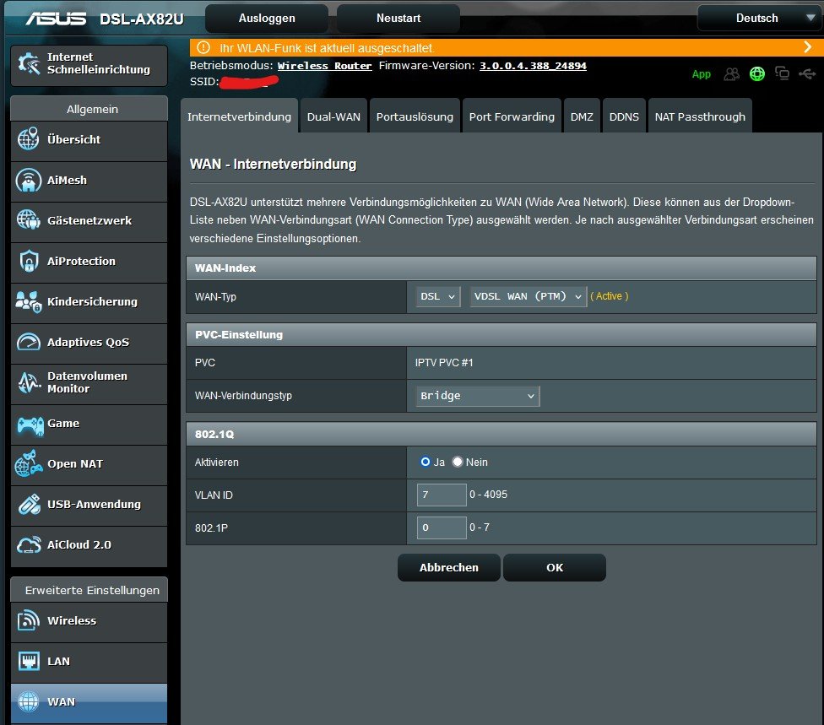Open LAN settings icon
The height and width of the screenshot is (725, 824).
29,661
